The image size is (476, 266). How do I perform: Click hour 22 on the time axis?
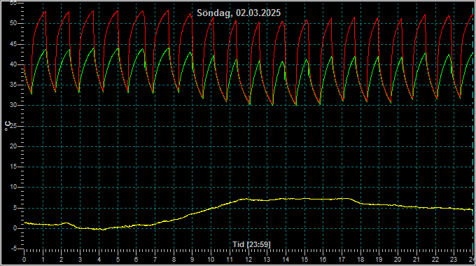point(435,260)
